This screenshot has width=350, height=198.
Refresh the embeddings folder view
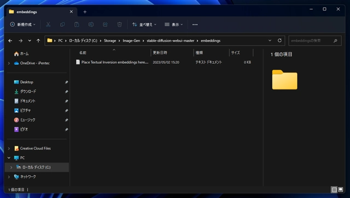(x=279, y=40)
